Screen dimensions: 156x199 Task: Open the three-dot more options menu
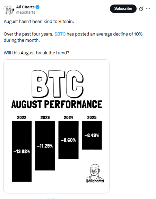pyautogui.click(x=148, y=9)
